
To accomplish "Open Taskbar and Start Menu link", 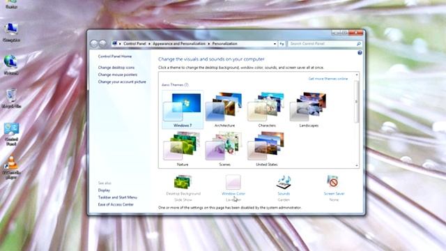I will point(118,197).
